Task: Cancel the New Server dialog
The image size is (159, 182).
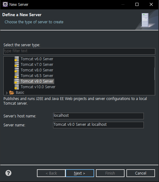Action: pos(141,173)
